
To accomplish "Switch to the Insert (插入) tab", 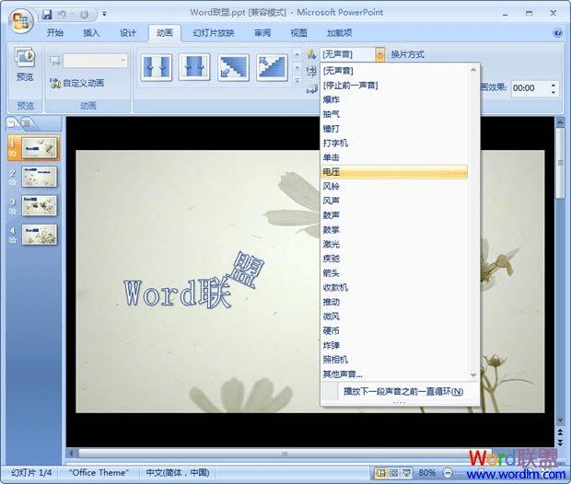I will (x=91, y=33).
